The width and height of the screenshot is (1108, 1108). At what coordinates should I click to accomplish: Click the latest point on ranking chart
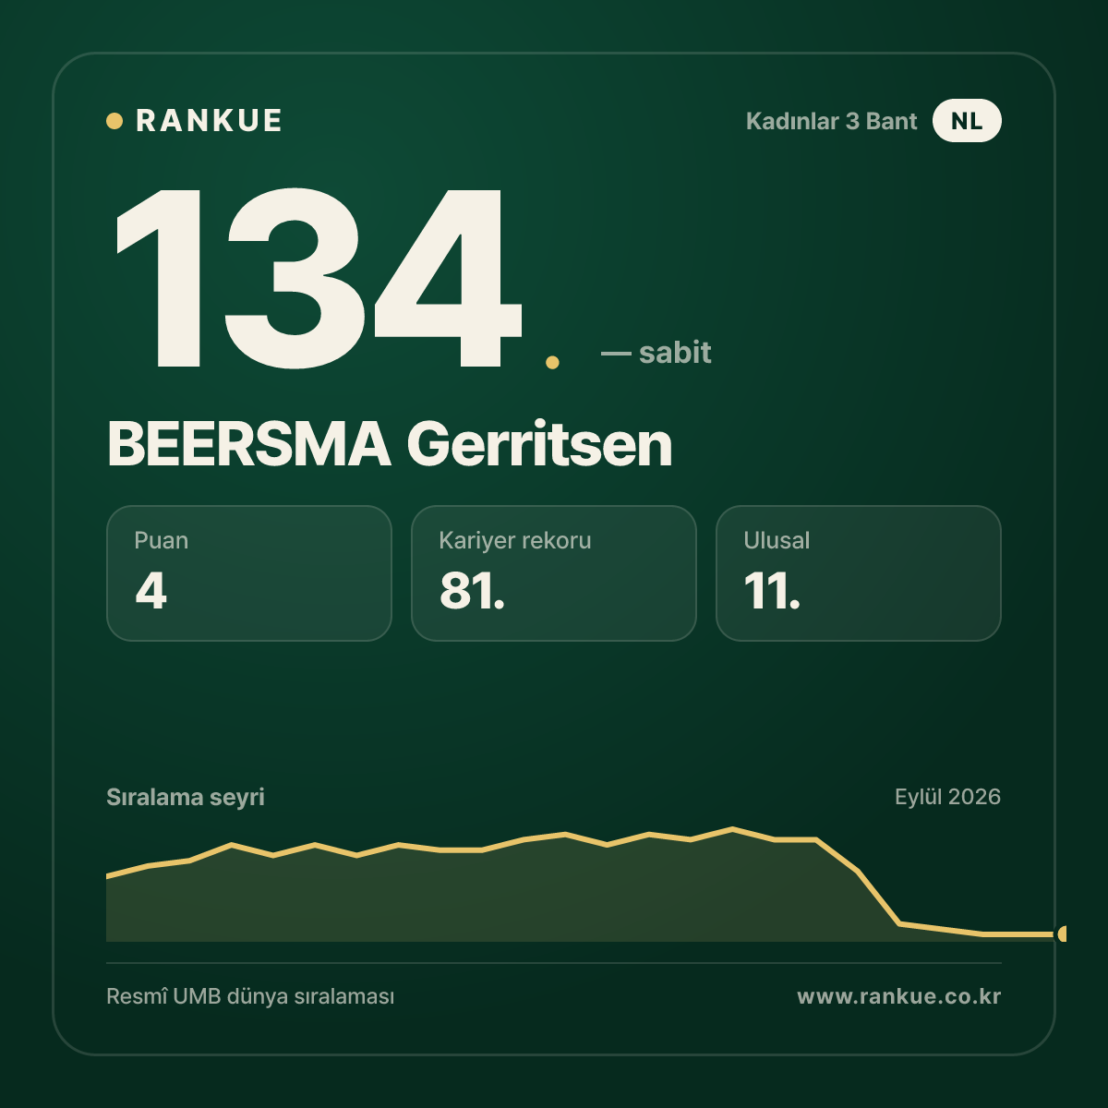pyautogui.click(x=1063, y=934)
